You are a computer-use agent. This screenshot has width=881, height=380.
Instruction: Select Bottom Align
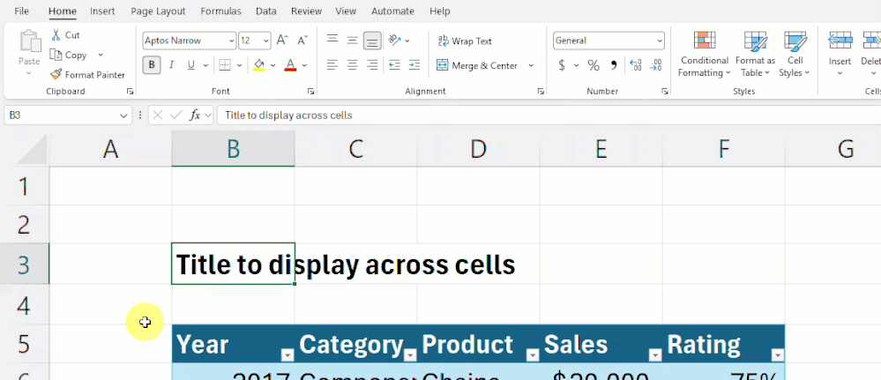tap(372, 41)
